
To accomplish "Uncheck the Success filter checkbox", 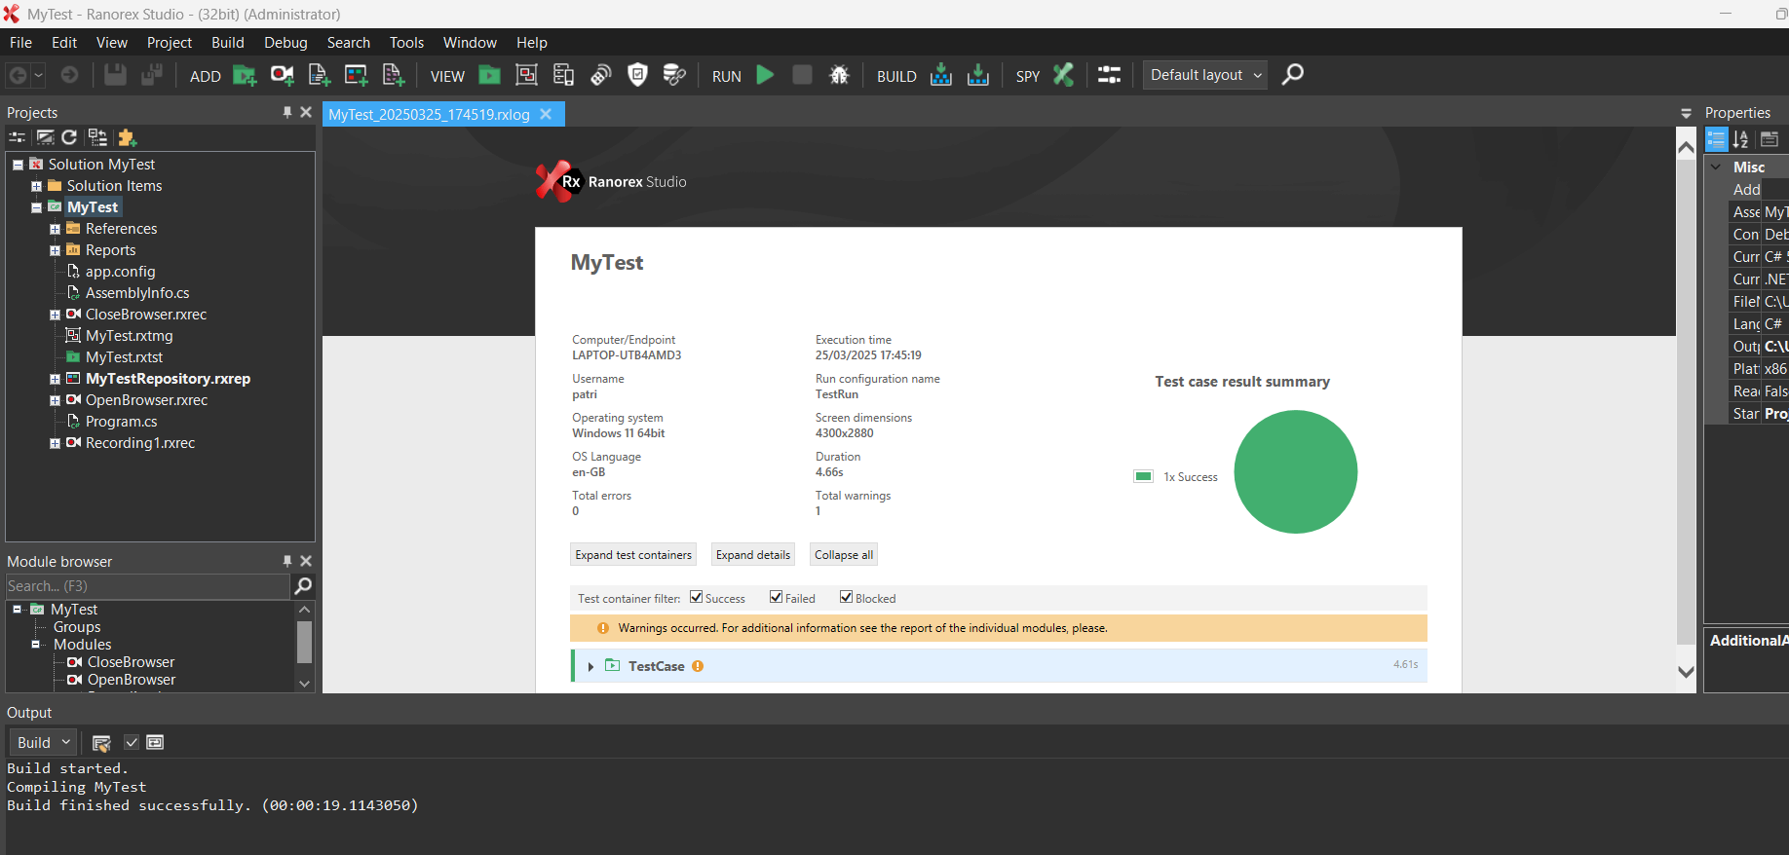I will [x=696, y=598].
